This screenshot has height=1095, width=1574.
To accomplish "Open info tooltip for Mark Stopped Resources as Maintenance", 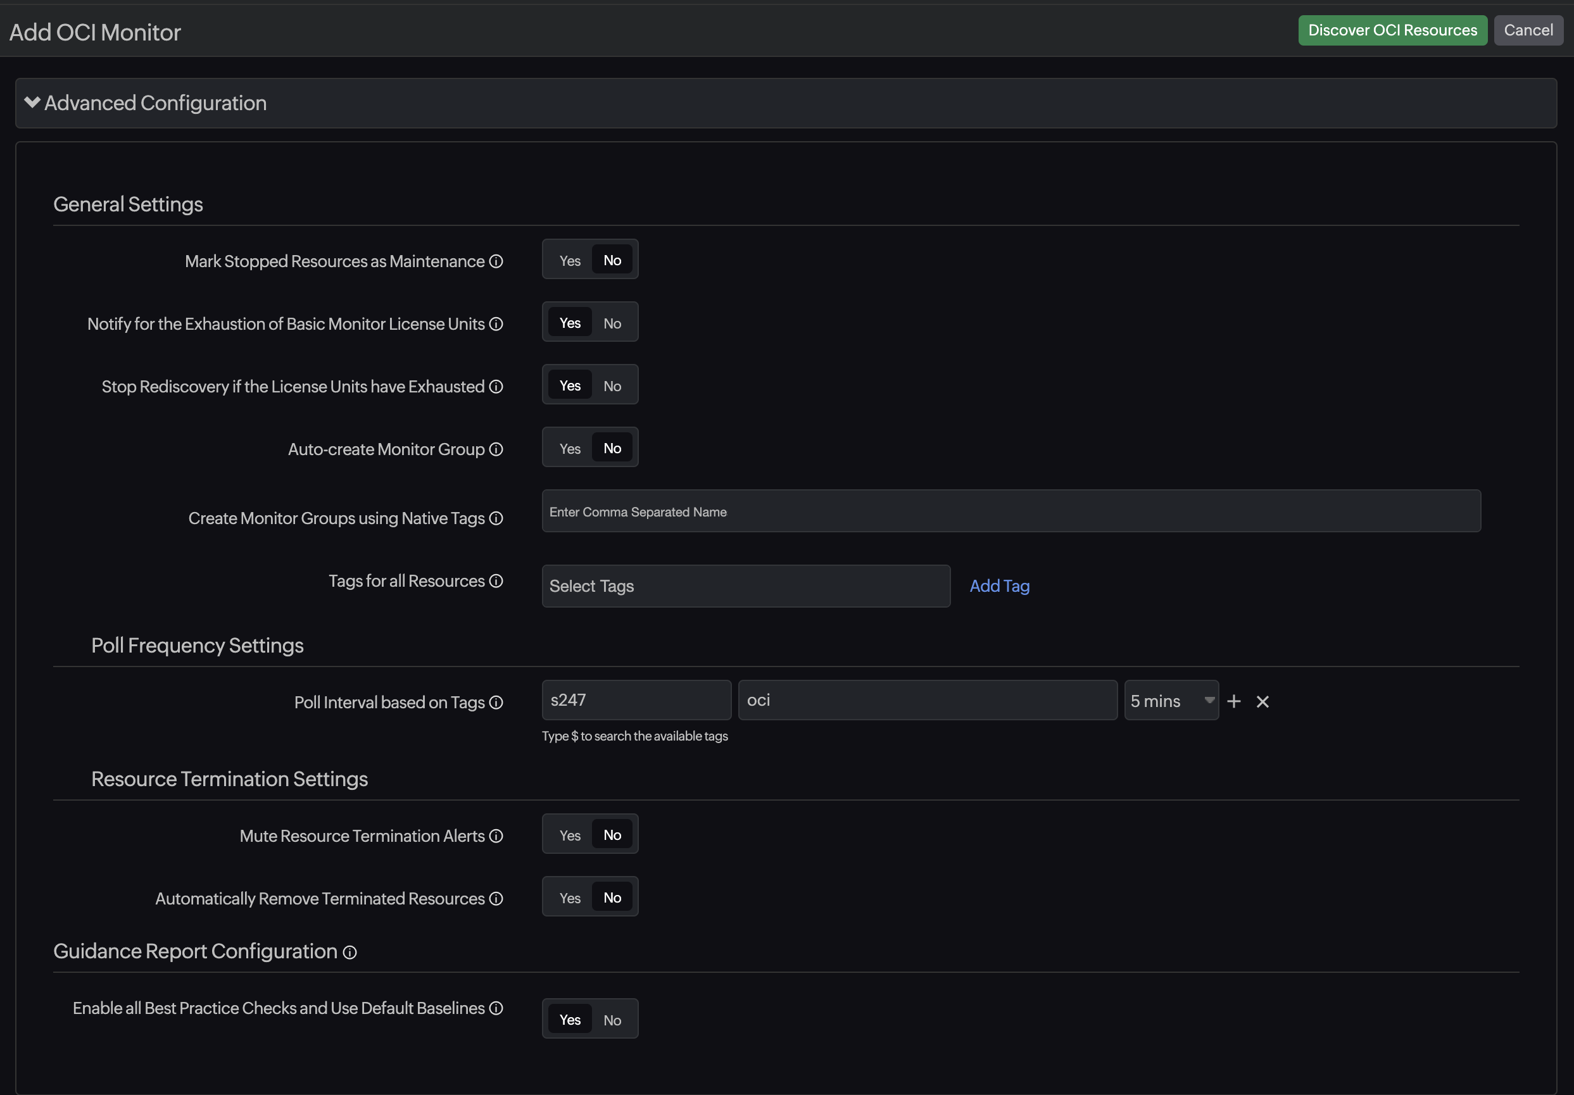I will click(x=496, y=261).
